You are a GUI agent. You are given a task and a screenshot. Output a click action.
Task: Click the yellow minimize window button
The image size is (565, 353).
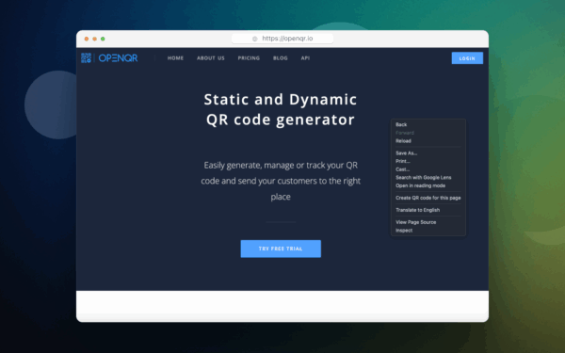coord(95,39)
